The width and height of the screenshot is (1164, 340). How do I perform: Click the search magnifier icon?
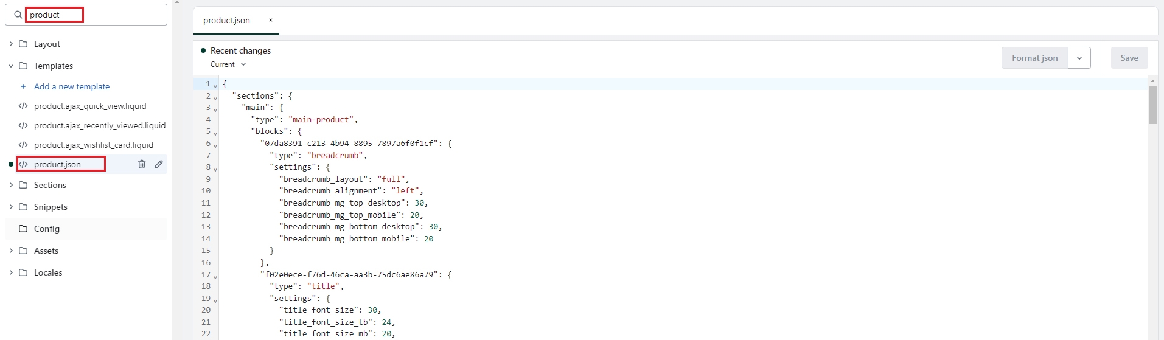pyautogui.click(x=18, y=15)
